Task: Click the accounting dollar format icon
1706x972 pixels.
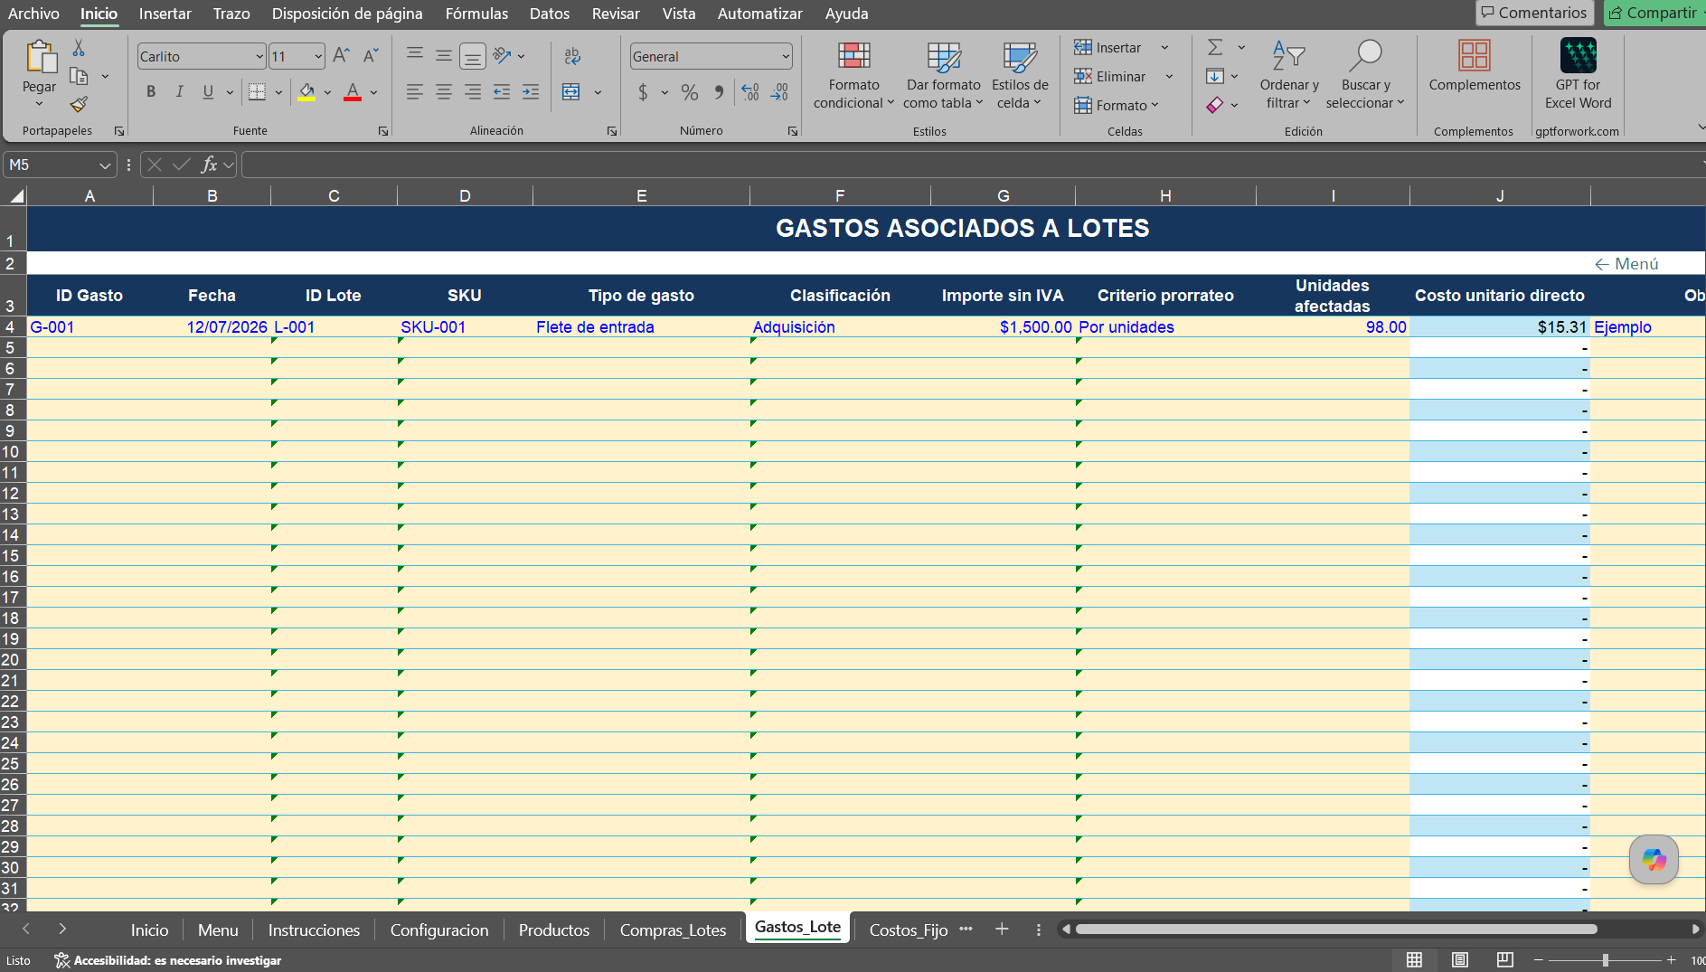Action: click(643, 91)
